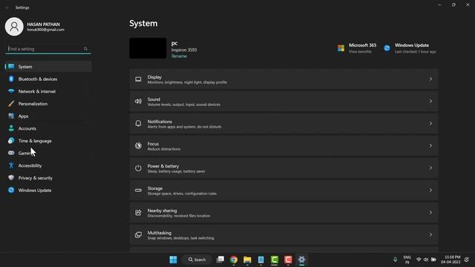This screenshot has width=475, height=267.
Task: Click the Task View taskbar icon
Action: (220, 260)
